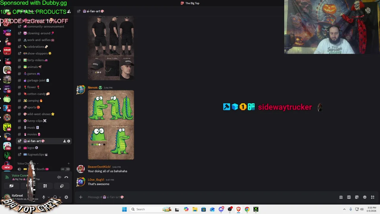Image resolution: width=380 pixels, height=214 pixels.
Task: Open the crocodile character sheet image
Action: [x=111, y=125]
